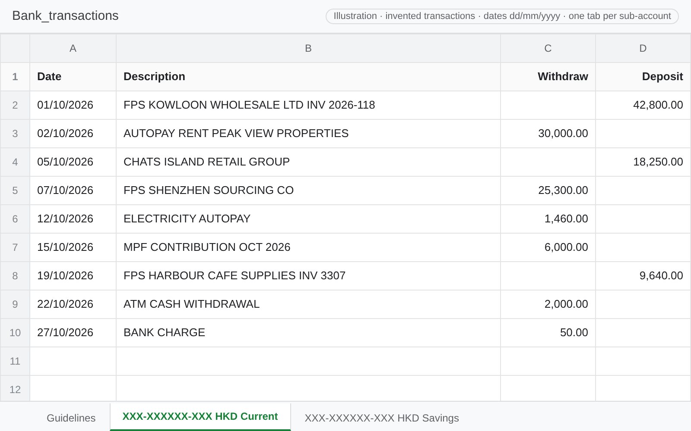The height and width of the screenshot is (431, 691).
Task: Select the withdraw value 2,000.00
Action: pyautogui.click(x=548, y=304)
